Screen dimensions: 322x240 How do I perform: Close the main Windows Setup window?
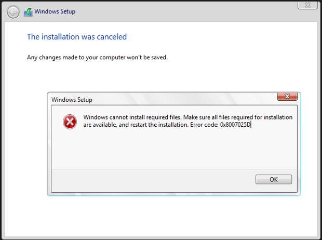(307, 5)
